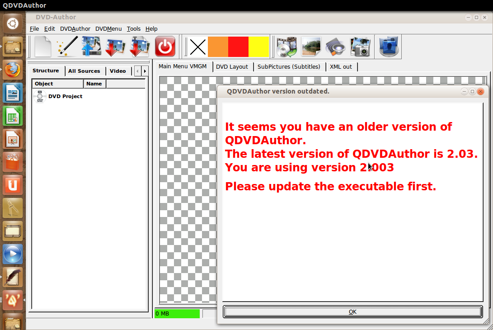Click the DVD film reel toolbar icon

click(286, 47)
